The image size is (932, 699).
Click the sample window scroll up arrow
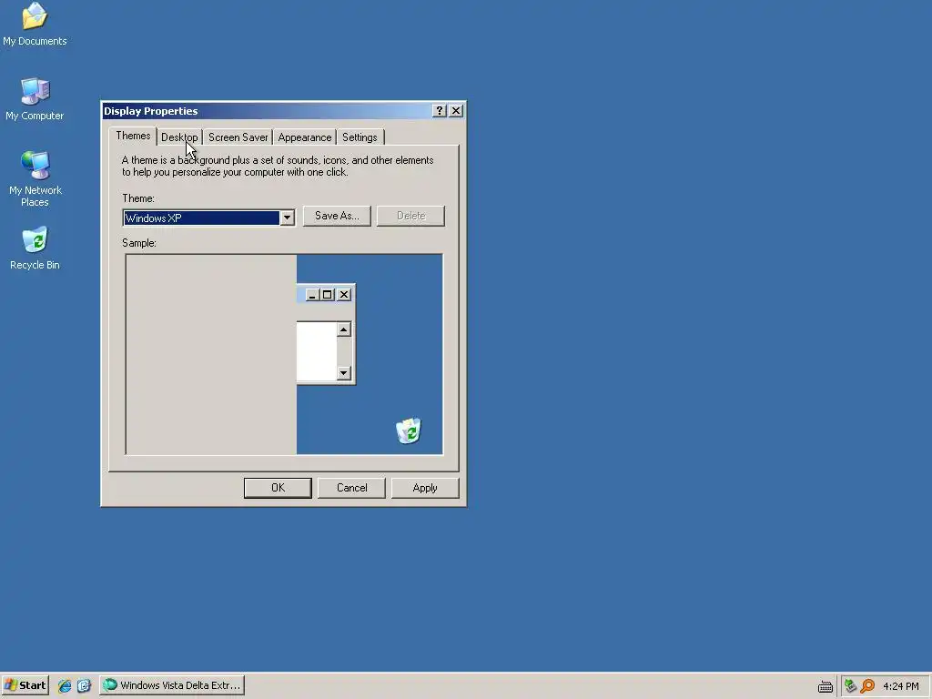343,329
